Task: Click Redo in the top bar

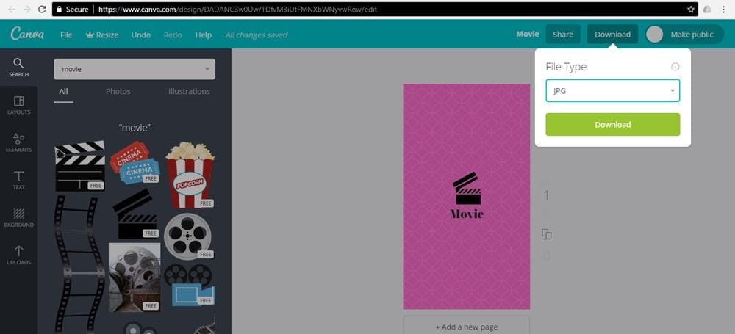Action: click(x=173, y=35)
